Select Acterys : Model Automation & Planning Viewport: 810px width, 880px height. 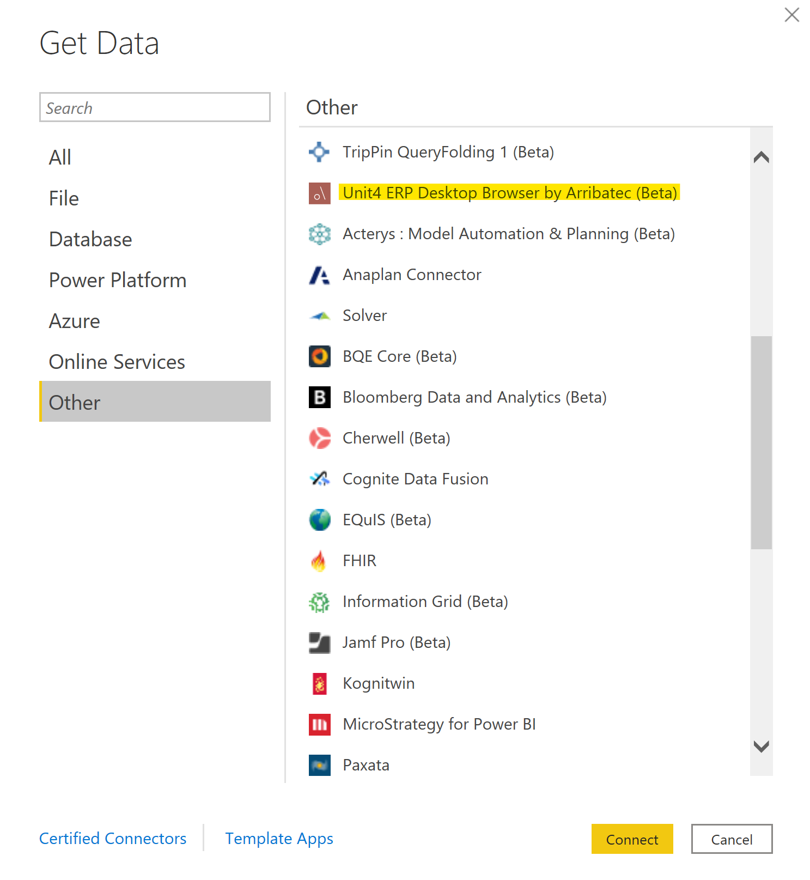(x=509, y=234)
